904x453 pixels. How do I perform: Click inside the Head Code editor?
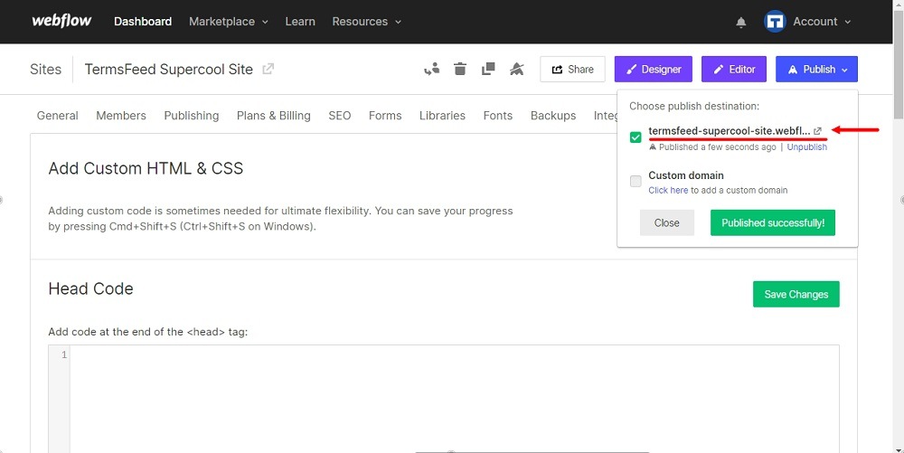[x=455, y=399]
